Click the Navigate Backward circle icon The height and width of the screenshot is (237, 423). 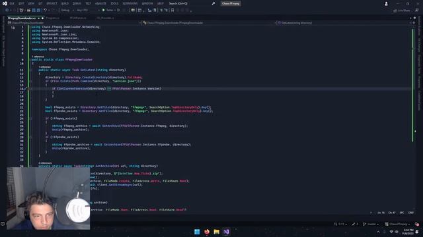point(7,11)
